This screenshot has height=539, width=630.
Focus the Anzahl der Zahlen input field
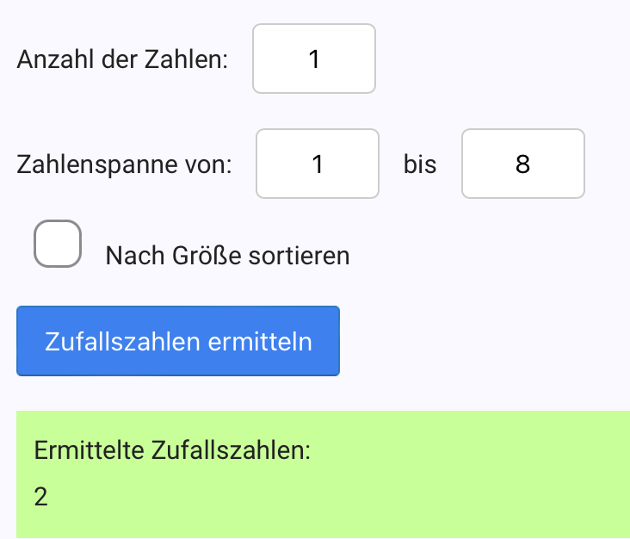[x=314, y=59]
